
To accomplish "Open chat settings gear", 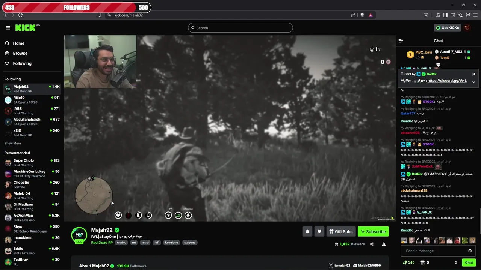I will point(456,262).
